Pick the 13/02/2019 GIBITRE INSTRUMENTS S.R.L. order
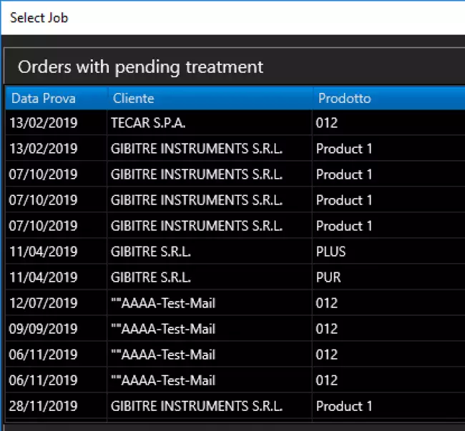The image size is (465, 431). [197, 149]
